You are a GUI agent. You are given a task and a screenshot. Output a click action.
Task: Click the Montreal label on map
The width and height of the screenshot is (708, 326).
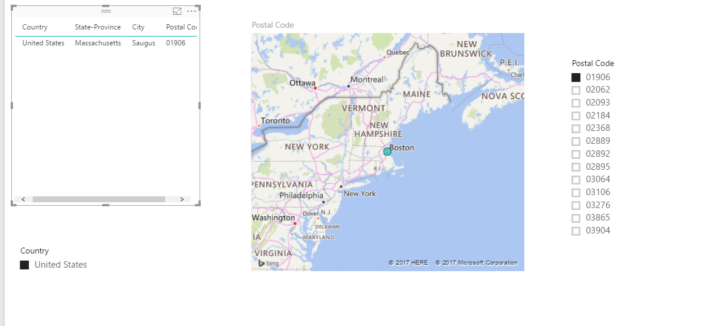pyautogui.click(x=367, y=80)
